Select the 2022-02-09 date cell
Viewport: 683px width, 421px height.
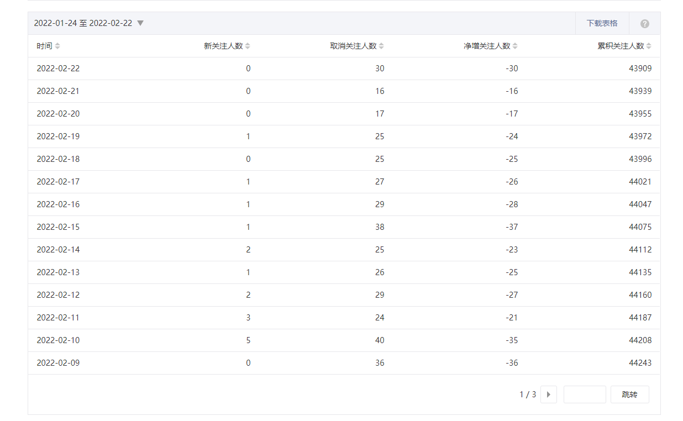(x=58, y=363)
